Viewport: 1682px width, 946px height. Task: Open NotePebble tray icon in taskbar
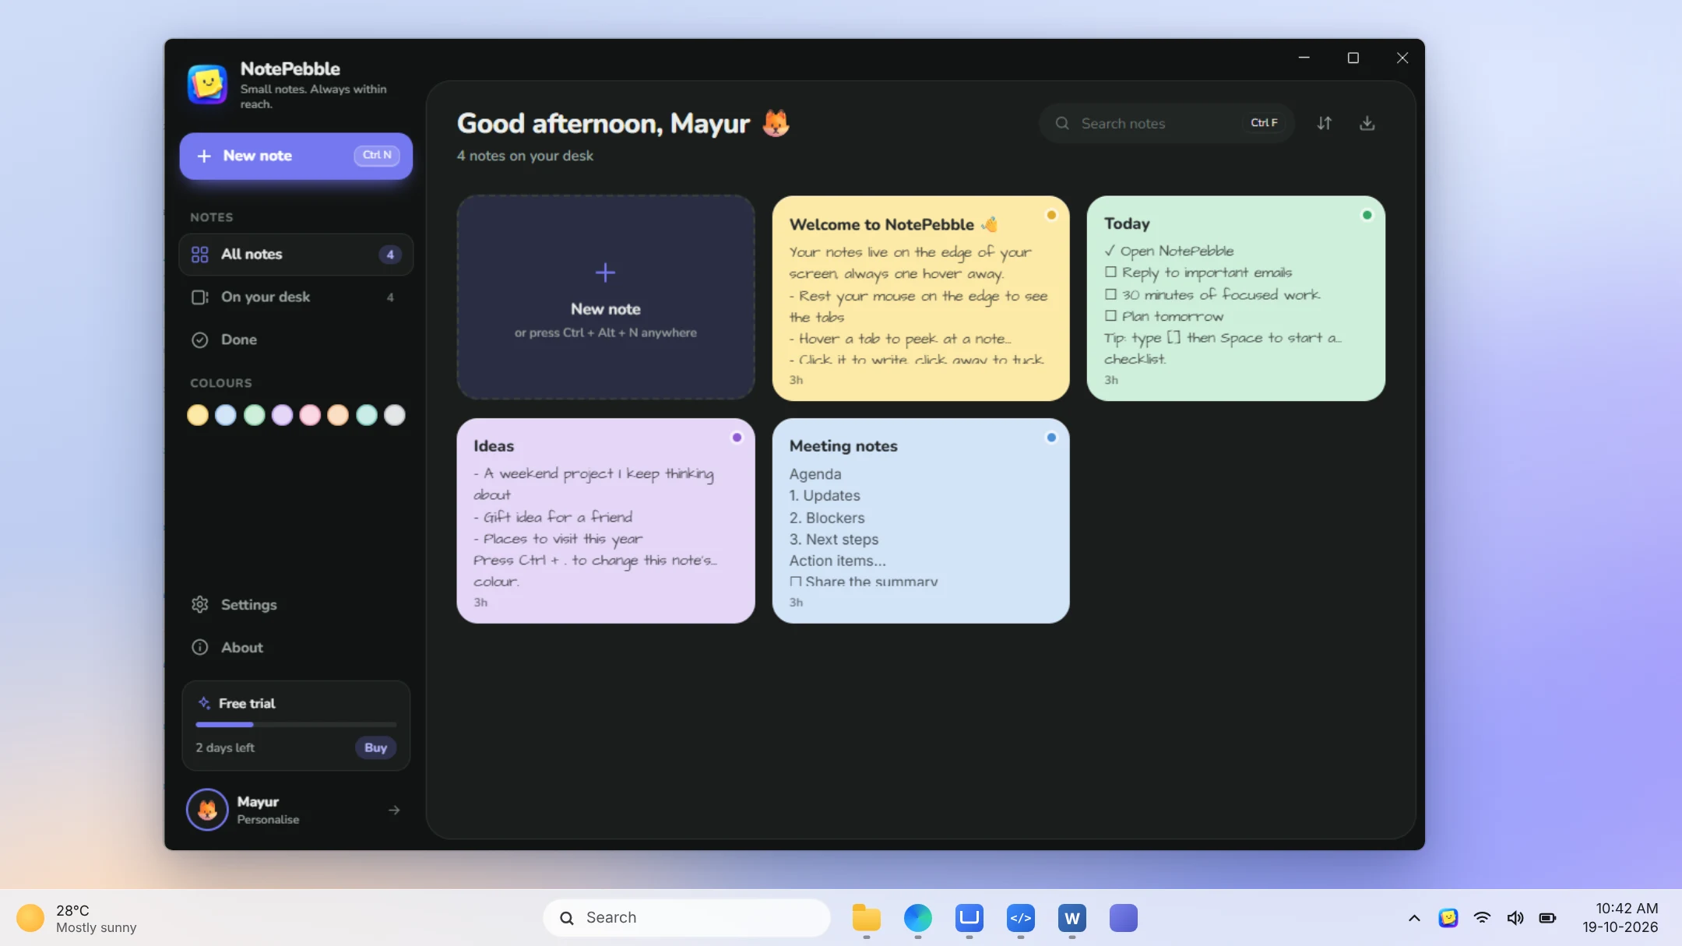(1448, 918)
